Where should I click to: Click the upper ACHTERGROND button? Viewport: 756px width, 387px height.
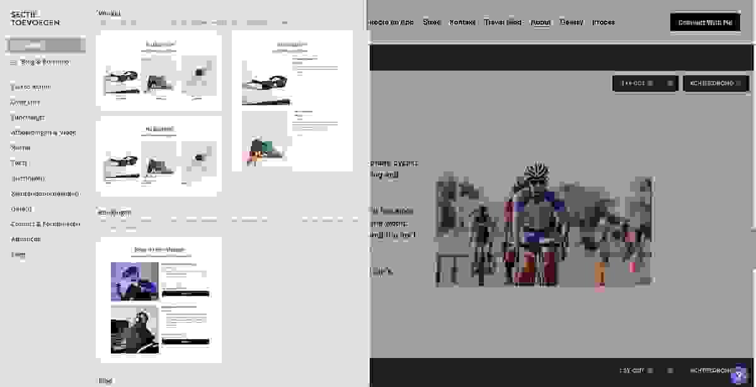pyautogui.click(x=716, y=83)
